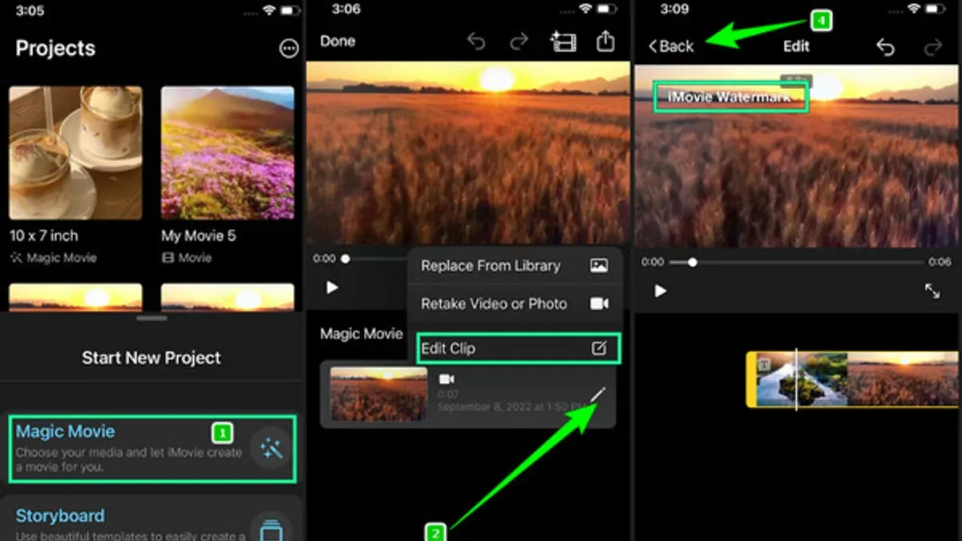Tap the title T icon on timeline clip

[x=764, y=364]
